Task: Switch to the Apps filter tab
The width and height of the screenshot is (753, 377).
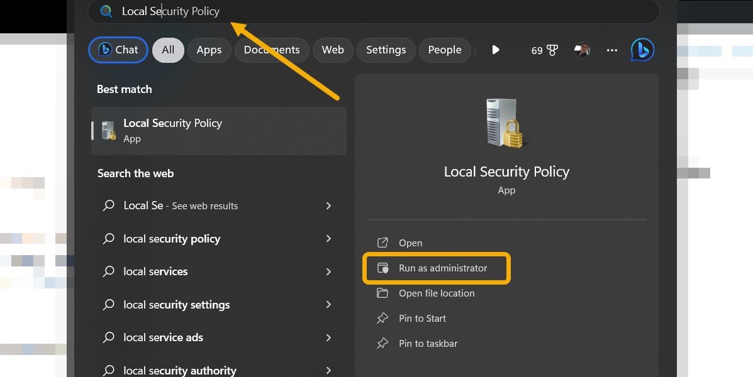Action: click(209, 50)
